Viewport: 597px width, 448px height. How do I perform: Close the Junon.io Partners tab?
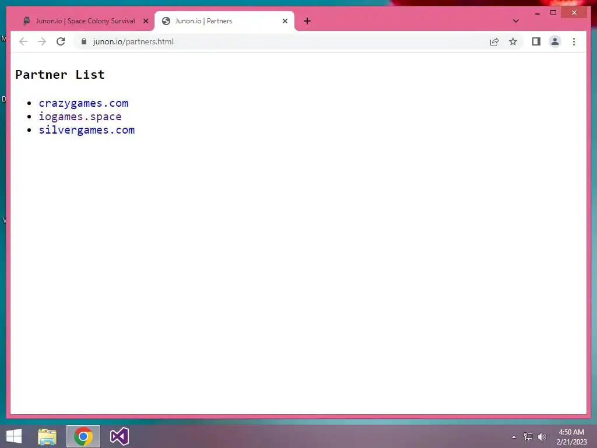click(x=285, y=21)
